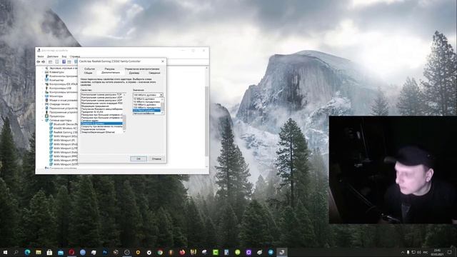
Task: Choose Auto Negotiation in value list
Action: 146,113
